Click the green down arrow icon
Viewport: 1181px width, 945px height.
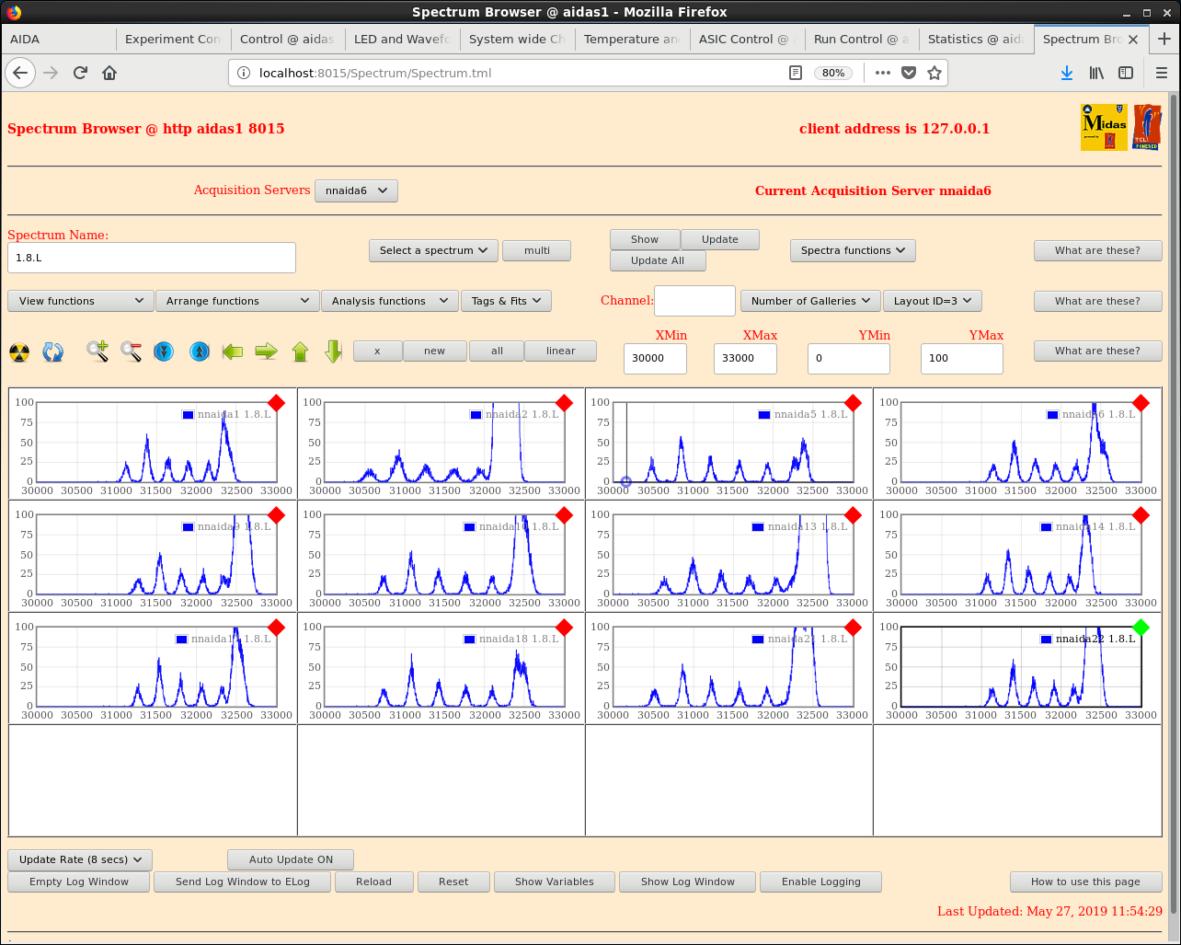coord(334,351)
